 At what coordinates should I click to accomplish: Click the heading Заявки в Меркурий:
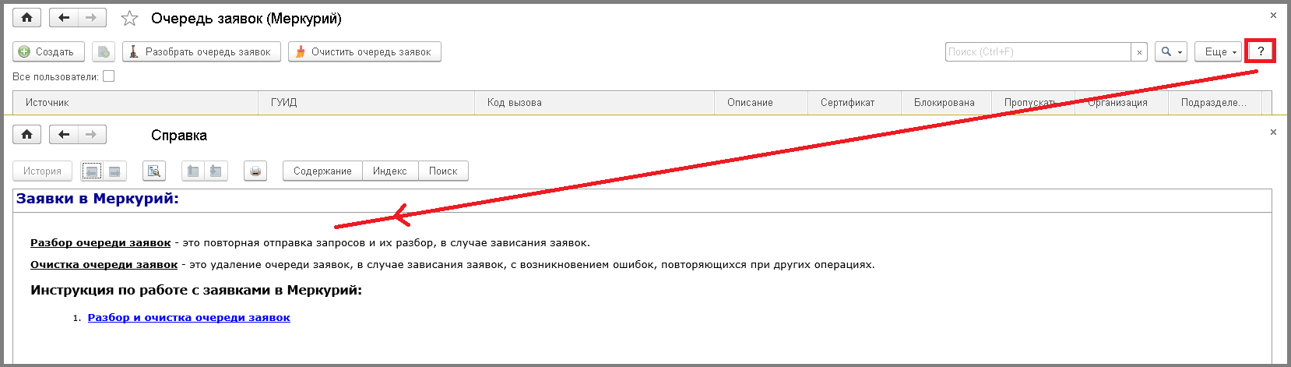coord(97,199)
